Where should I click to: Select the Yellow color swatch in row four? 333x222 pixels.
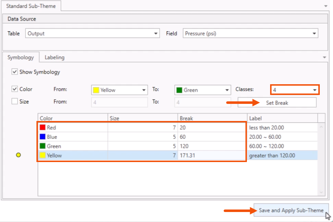(x=43, y=155)
